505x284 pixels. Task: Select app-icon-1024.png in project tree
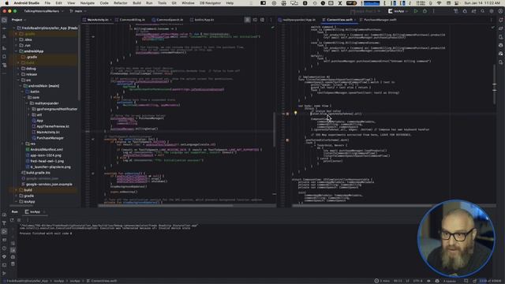[46, 155]
